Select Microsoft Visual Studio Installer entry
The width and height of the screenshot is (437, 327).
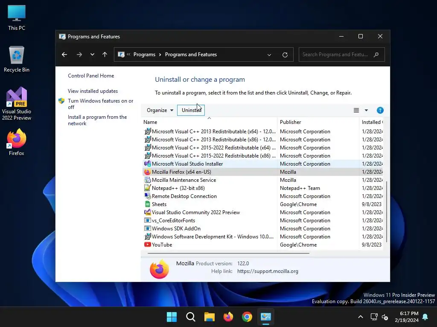pos(263,164)
